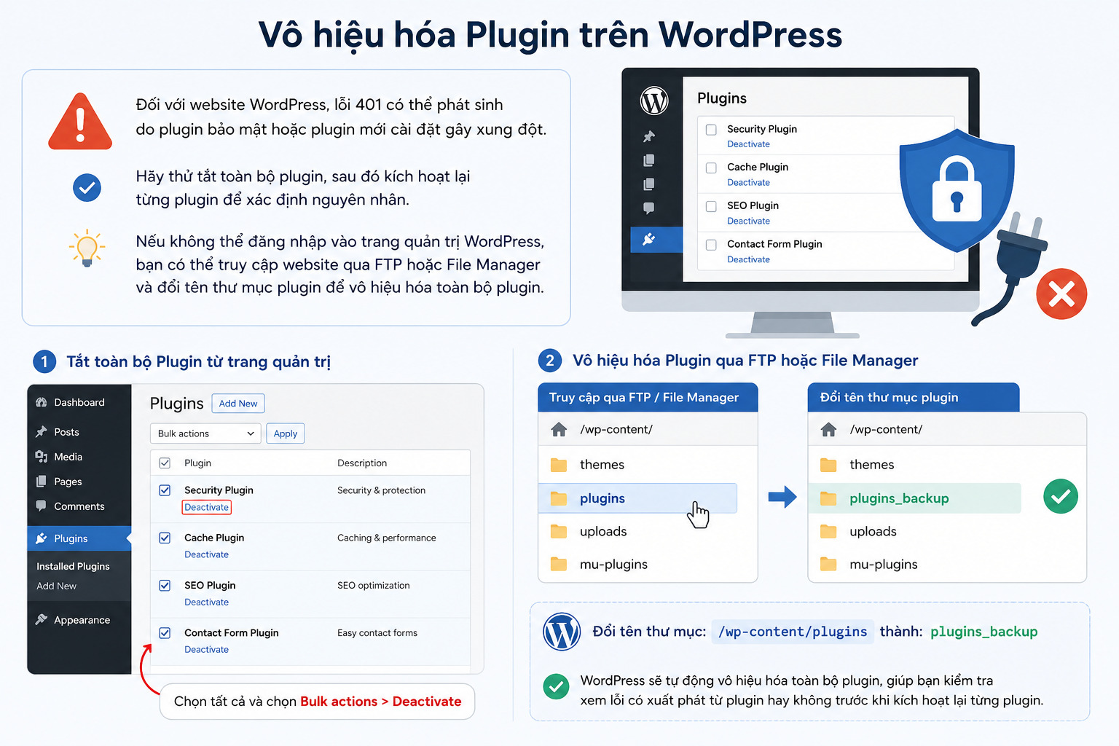1119x746 pixels.
Task: Uncheck the Security Plugin checkbox in admin list
Action: tap(165, 490)
